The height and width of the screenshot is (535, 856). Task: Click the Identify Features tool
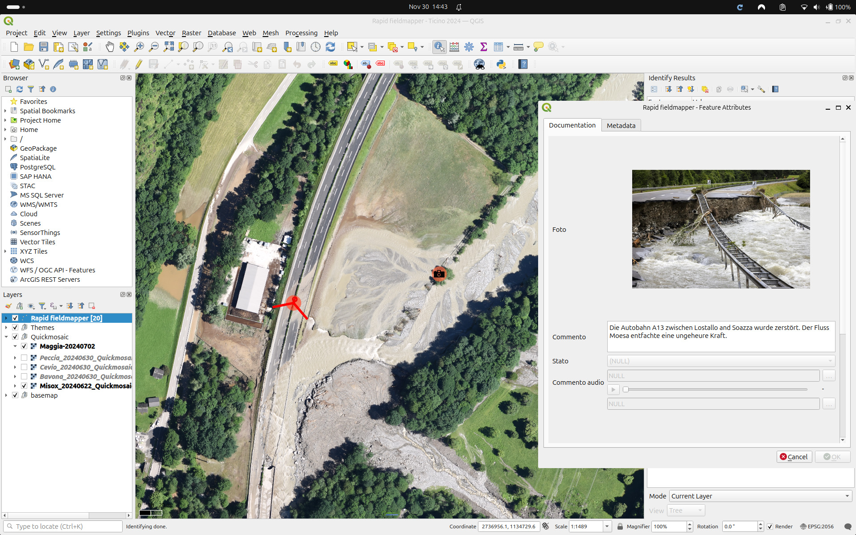439,47
